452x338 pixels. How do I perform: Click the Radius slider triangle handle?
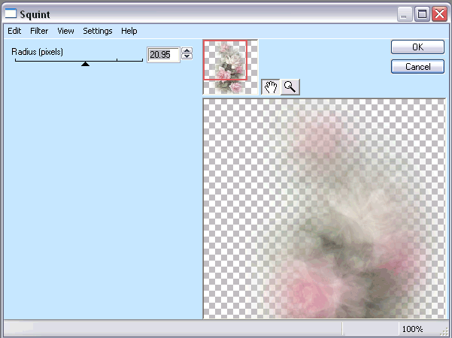click(x=85, y=64)
